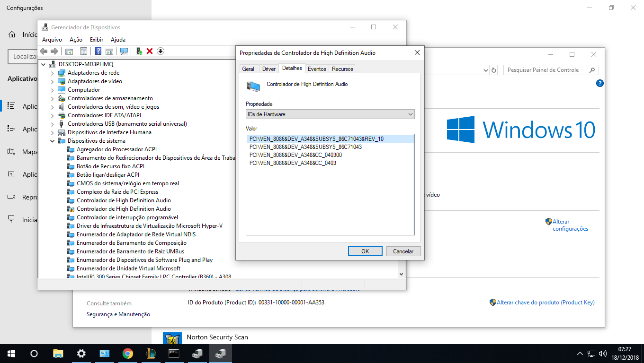
Task: Expand Adaptadores de rede
Action: [53, 73]
